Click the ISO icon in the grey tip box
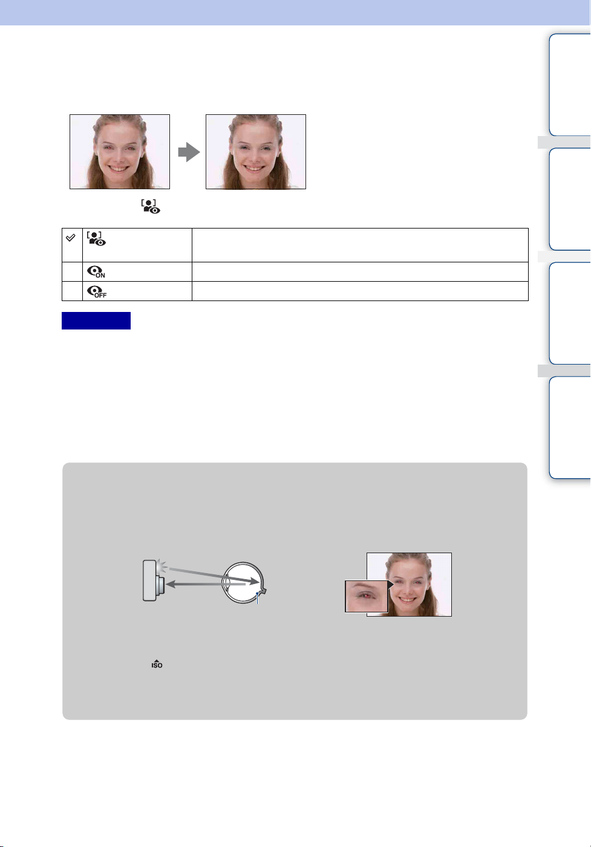Viewport: 591px width, 847px height. tap(157, 663)
